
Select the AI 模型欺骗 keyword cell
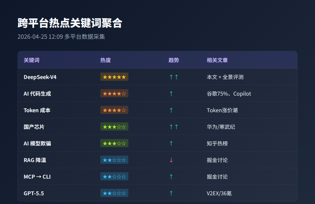pyautogui.click(x=37, y=144)
